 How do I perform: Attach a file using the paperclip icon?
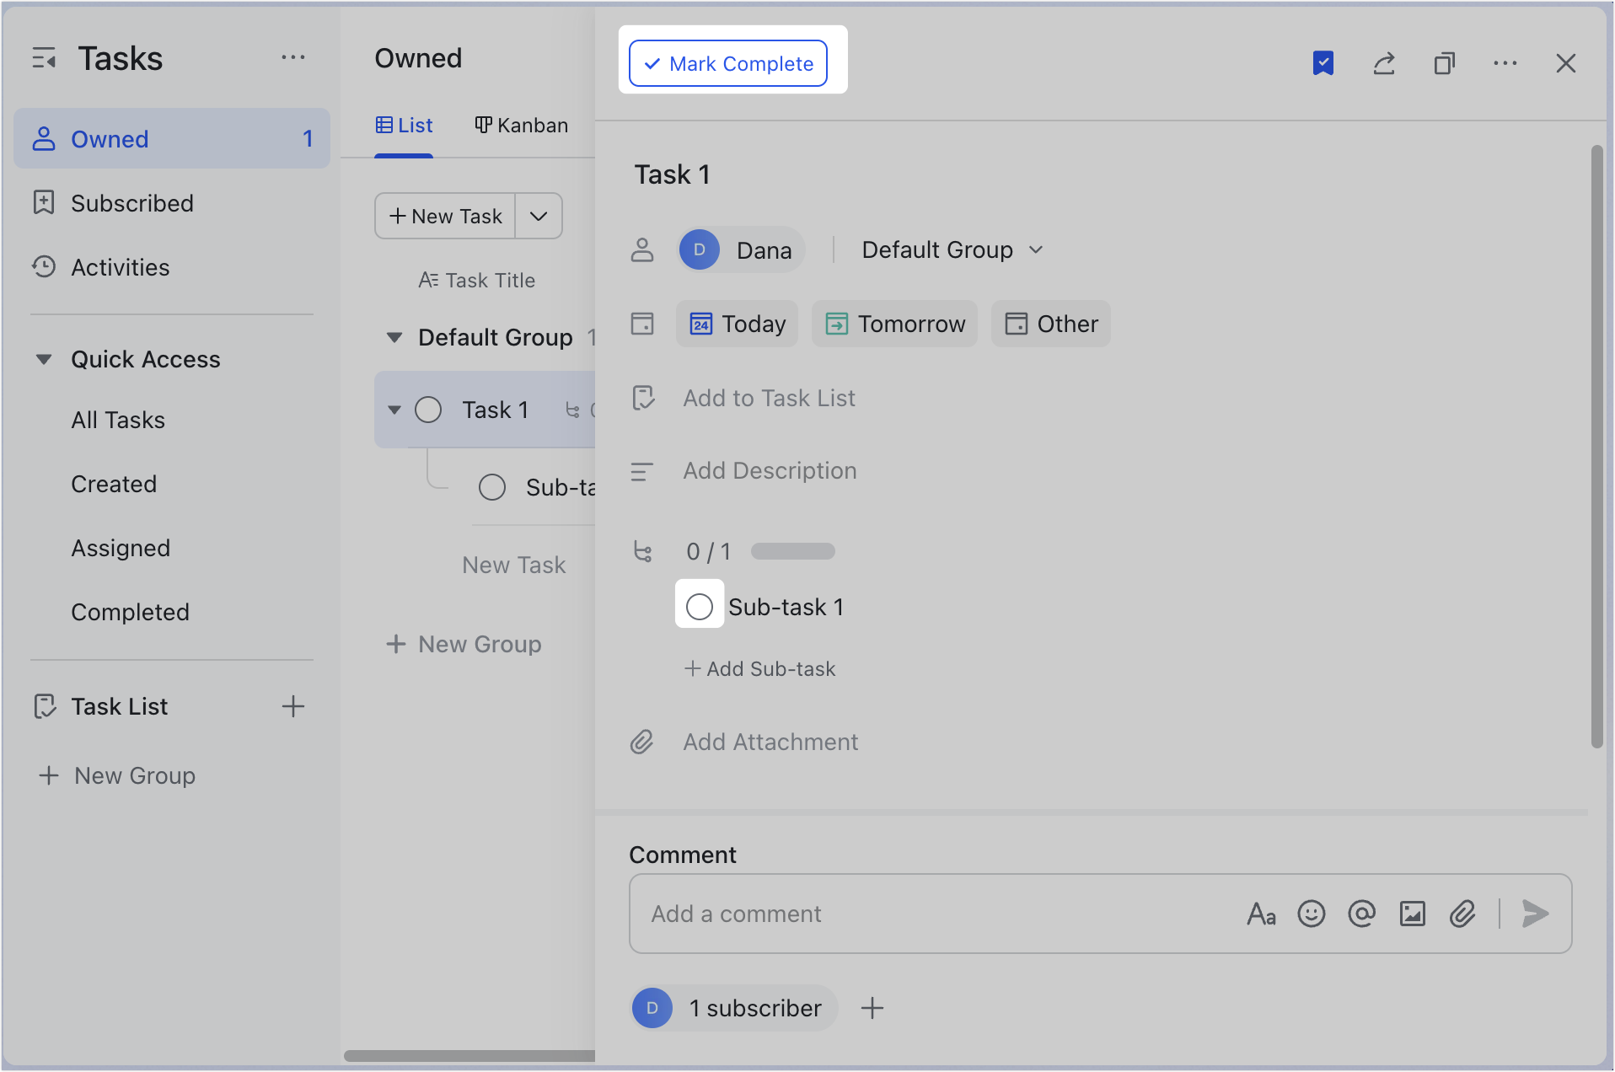[x=1463, y=914]
